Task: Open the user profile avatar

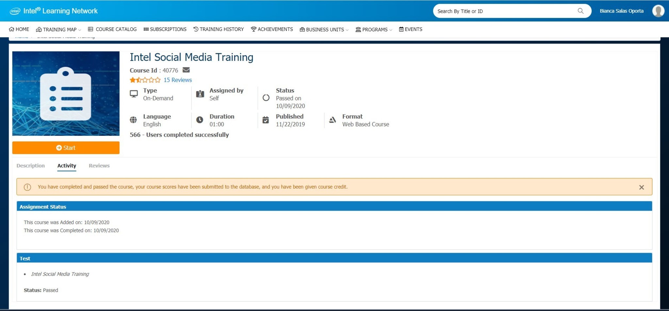Action: click(658, 11)
